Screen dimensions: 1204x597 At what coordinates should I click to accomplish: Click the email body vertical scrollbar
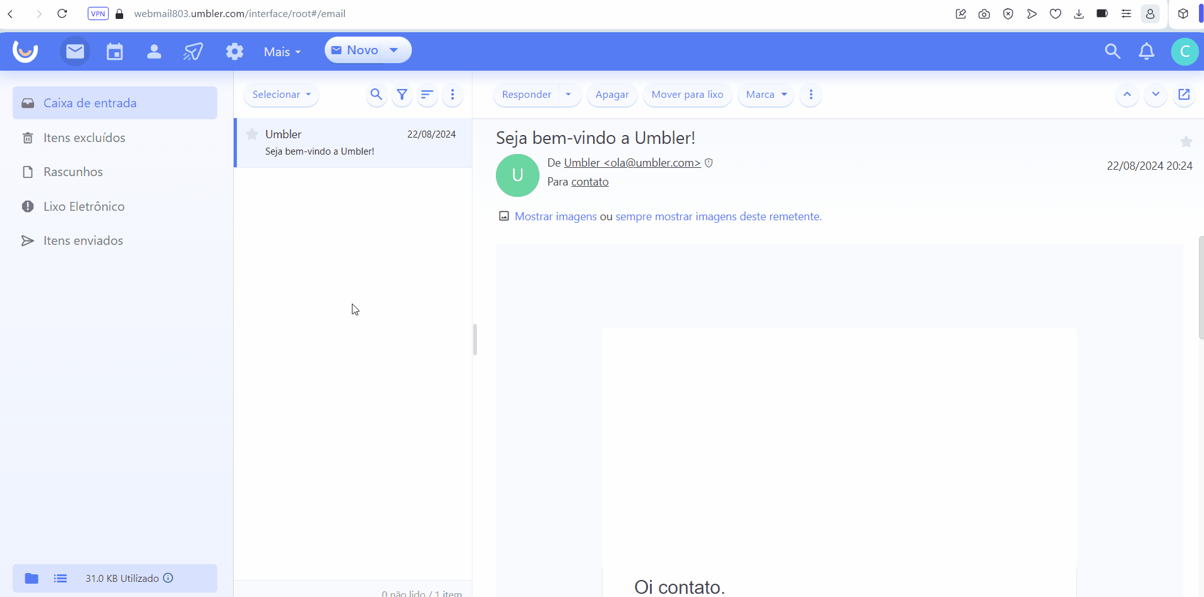[1201, 288]
